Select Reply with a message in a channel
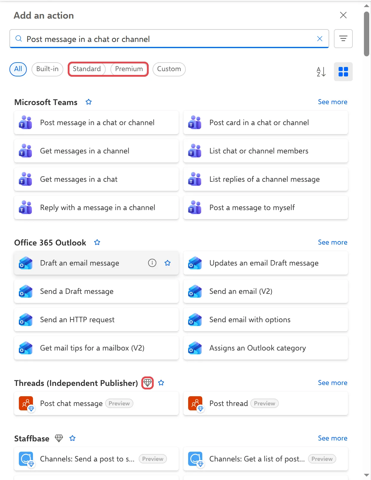This screenshot has width=371, height=480. click(x=96, y=207)
